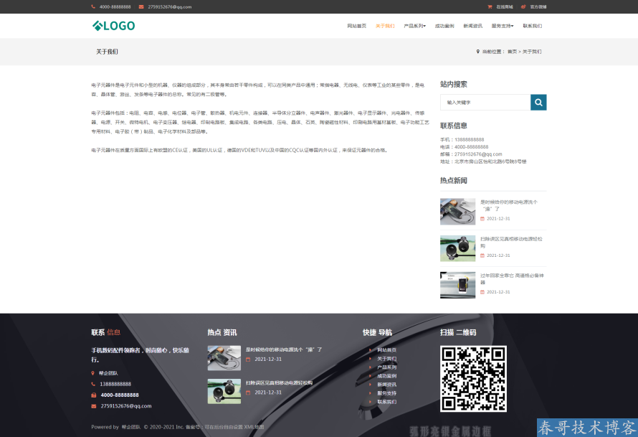Viewport: 638px width, 437px height.
Task: Open footer news thumbnail with phone and earphones
Action: pos(224,358)
